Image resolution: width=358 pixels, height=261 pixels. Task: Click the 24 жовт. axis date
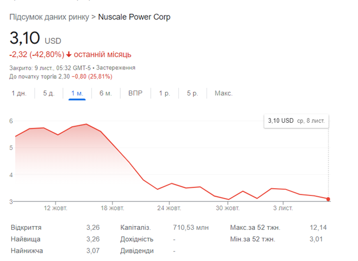point(169,208)
